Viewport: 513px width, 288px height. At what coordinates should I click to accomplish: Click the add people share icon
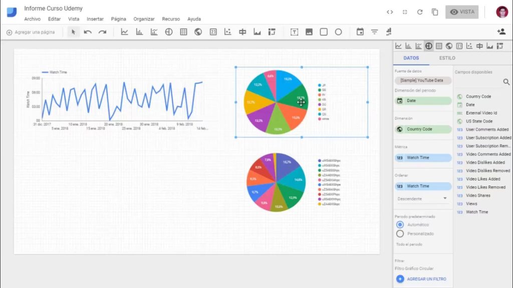[501, 31]
